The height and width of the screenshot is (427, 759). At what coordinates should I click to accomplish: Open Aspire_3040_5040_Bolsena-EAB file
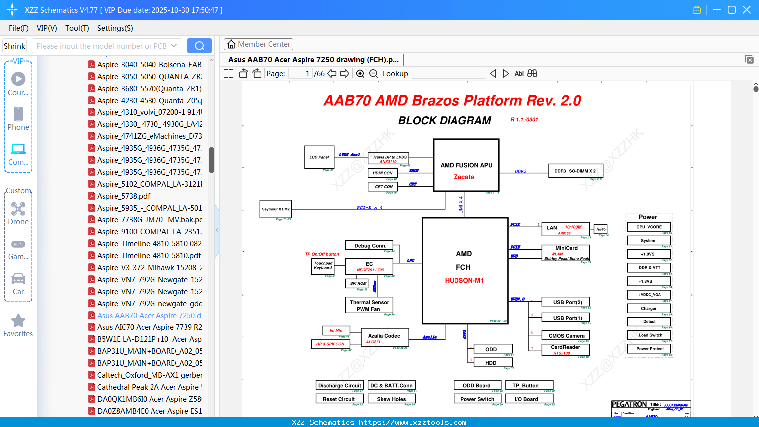[145, 64]
